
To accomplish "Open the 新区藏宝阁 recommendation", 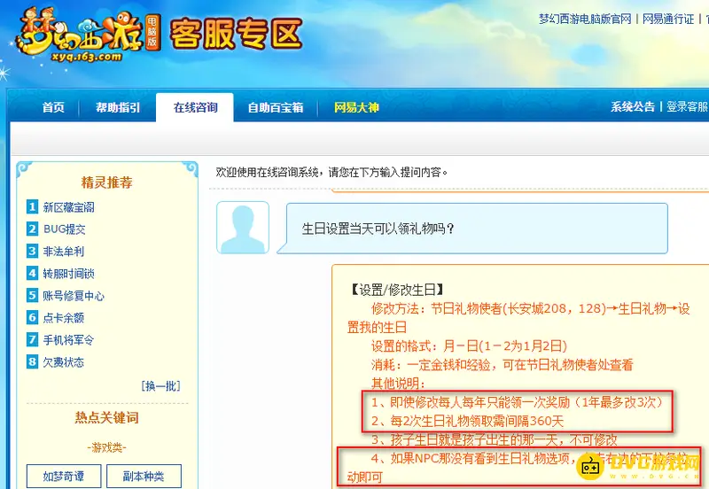I will (69, 207).
